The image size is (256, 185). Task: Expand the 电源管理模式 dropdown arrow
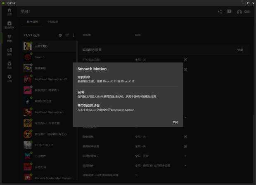185,156
